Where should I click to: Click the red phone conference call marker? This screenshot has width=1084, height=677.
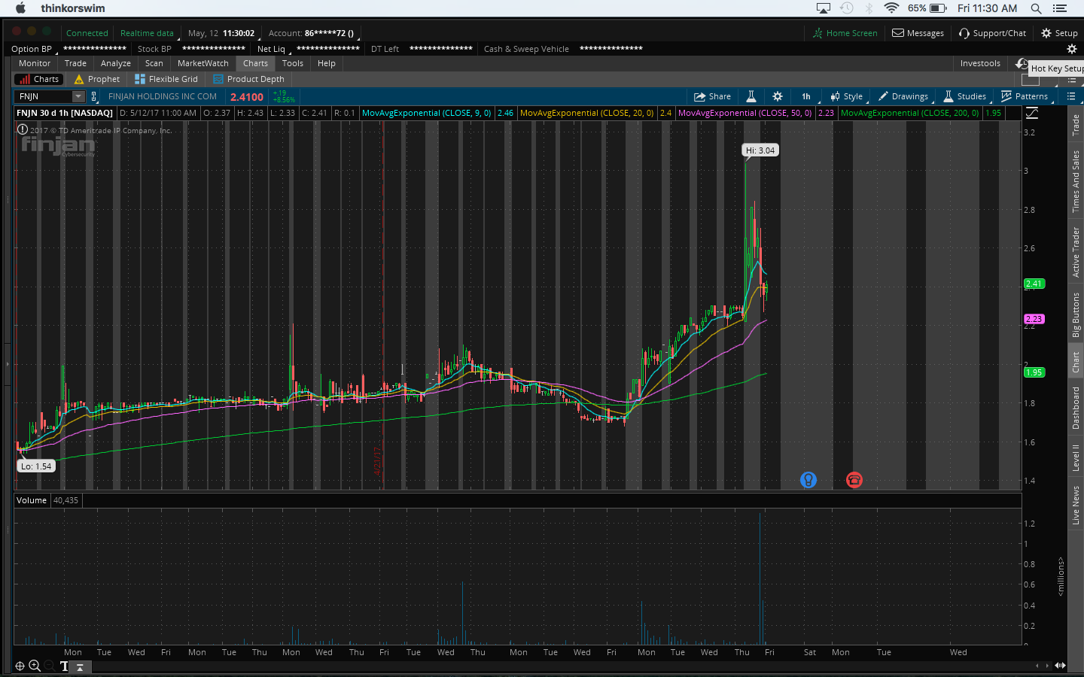tap(854, 480)
